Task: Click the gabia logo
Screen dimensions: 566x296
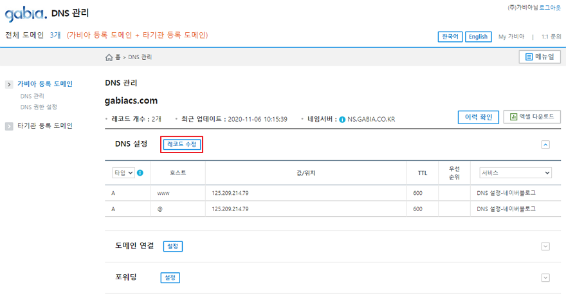Action: 26,14
